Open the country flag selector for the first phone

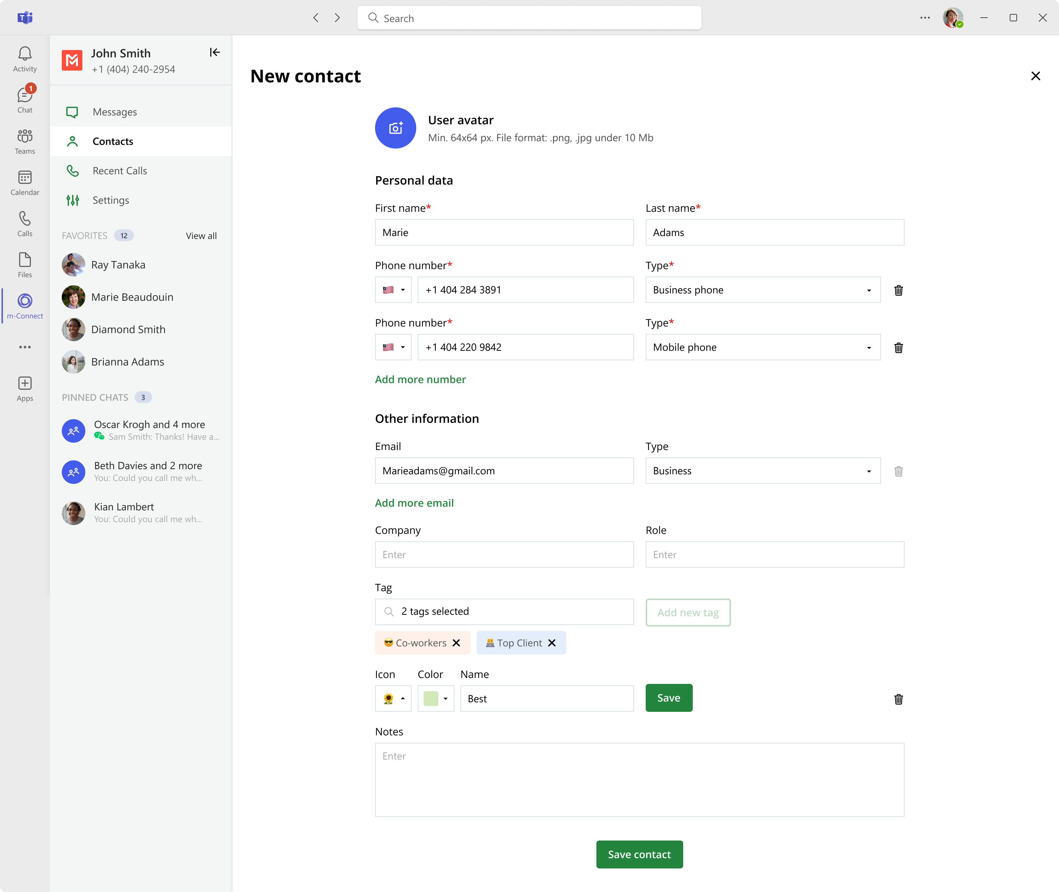(x=393, y=290)
